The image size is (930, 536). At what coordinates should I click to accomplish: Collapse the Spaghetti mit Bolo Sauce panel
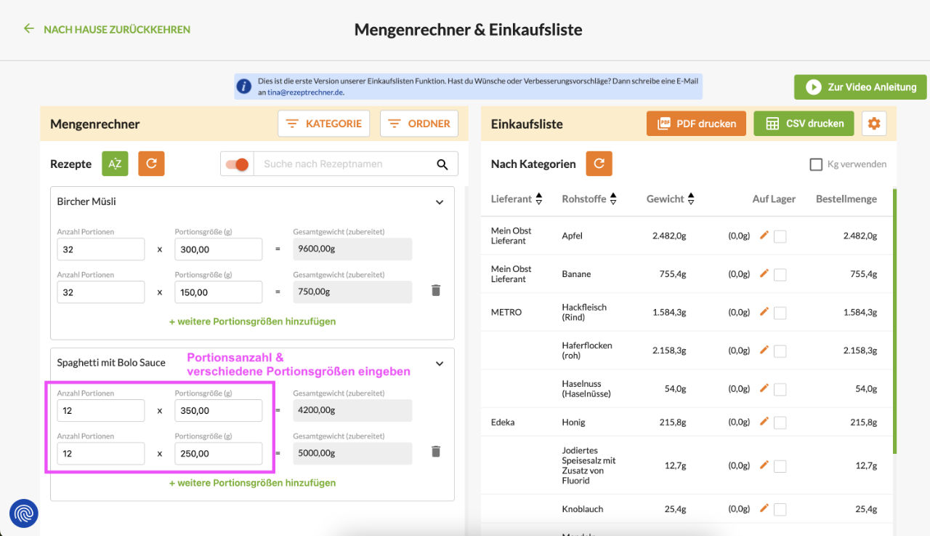click(x=439, y=363)
